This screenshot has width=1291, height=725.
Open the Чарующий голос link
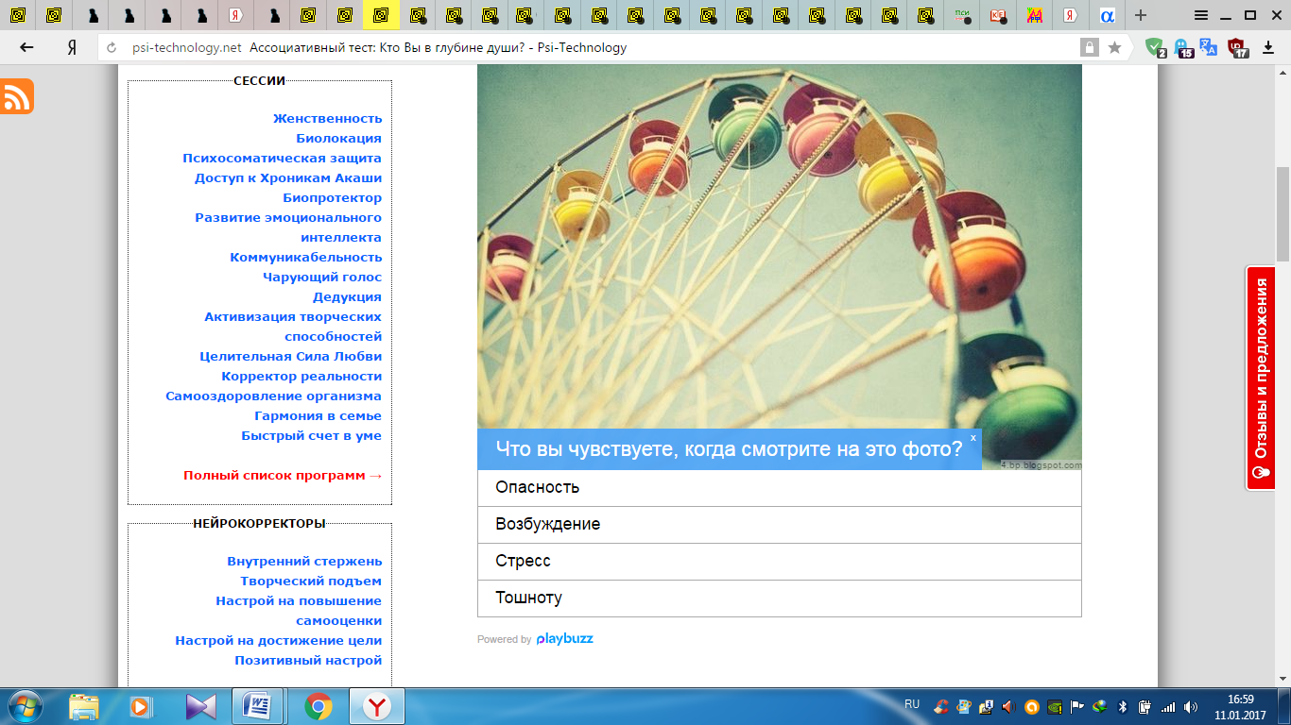[x=322, y=277]
